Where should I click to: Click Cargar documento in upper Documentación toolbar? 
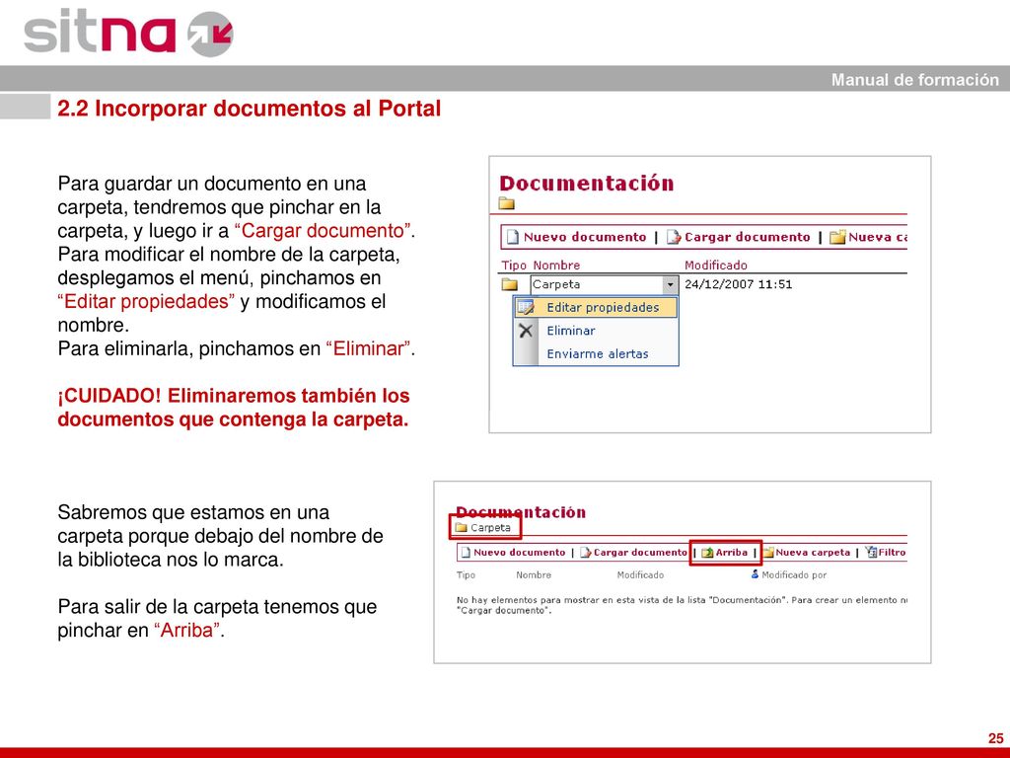coord(748,237)
